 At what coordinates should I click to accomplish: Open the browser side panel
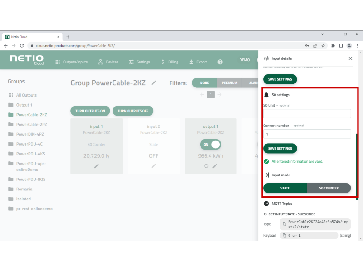(x=341, y=46)
